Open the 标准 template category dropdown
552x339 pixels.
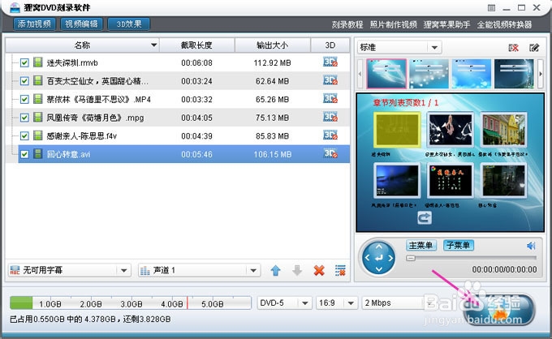(434, 48)
